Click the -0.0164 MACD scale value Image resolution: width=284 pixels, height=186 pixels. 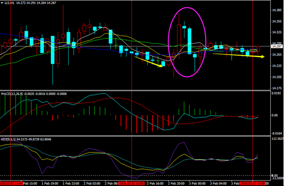(x=277, y=134)
